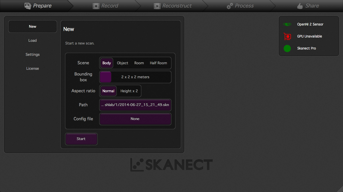Open the Load section
This screenshot has height=192, width=343.
33,40
